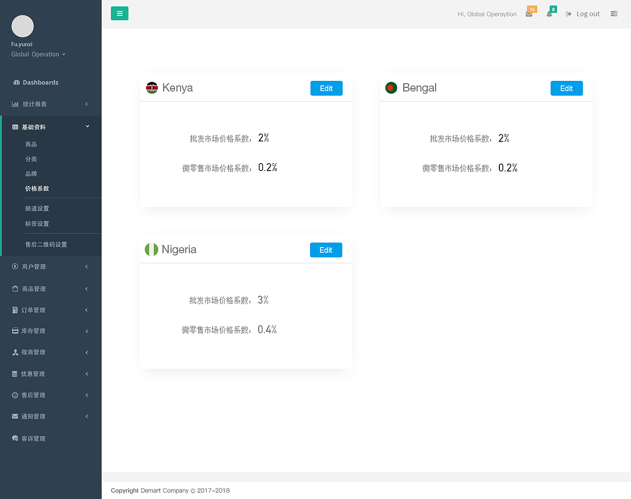Screen dimensions: 631x499
Task: Open 标签设置 submenu item
Action: point(37,224)
